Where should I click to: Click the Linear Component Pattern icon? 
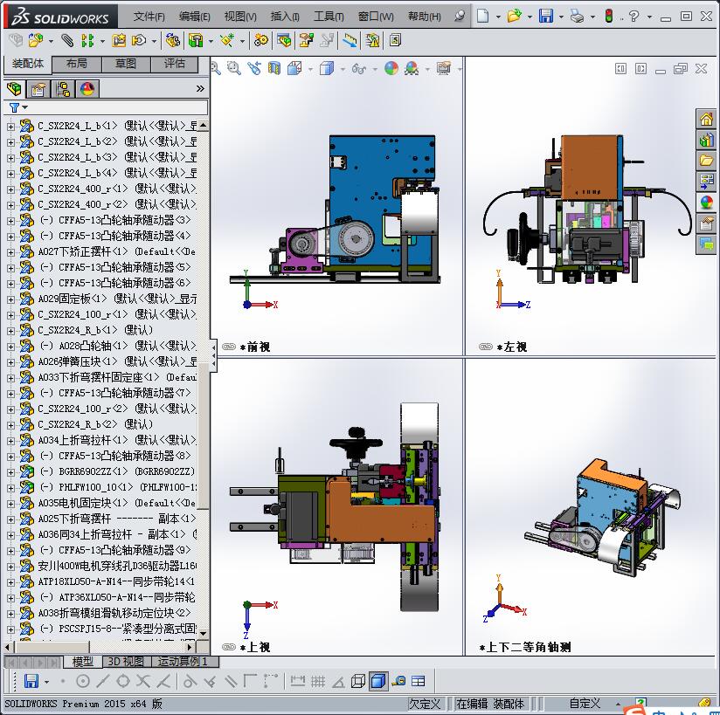click(x=87, y=41)
